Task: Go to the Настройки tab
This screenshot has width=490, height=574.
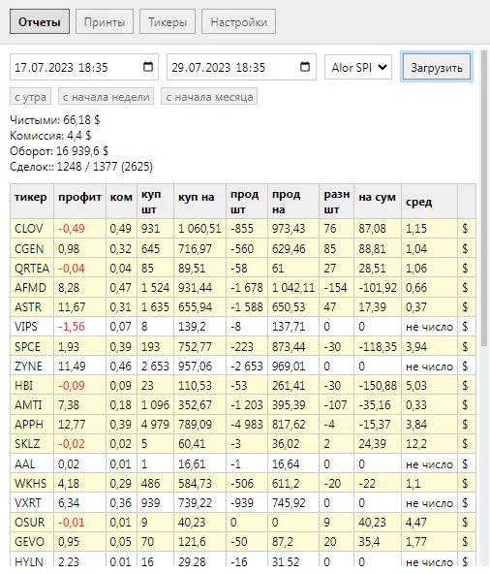Action: (x=238, y=22)
